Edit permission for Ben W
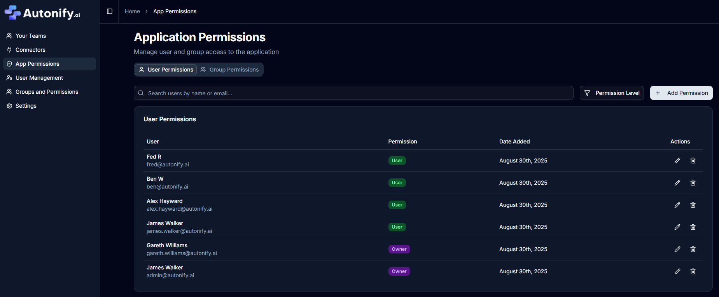 pos(677,183)
